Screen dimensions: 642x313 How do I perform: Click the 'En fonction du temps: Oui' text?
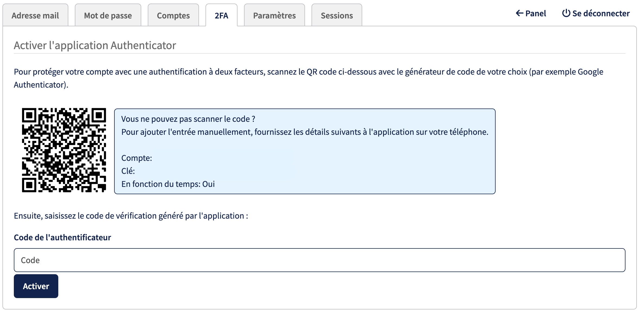point(168,184)
